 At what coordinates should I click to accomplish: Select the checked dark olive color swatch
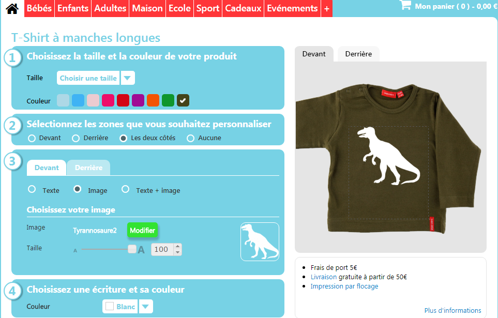(183, 100)
